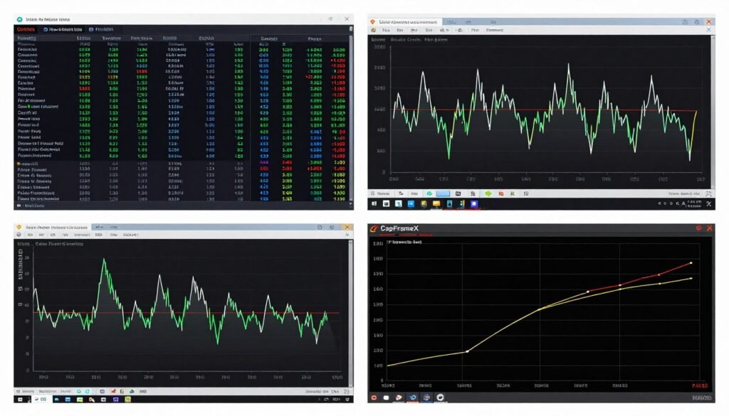Click the light blue highlighted box in top-right window's bottom toolbar
The width and height of the screenshot is (729, 416).
point(443,193)
